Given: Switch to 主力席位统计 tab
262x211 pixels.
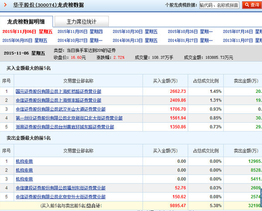Looking at the screenshot, I should (x=81, y=22).
